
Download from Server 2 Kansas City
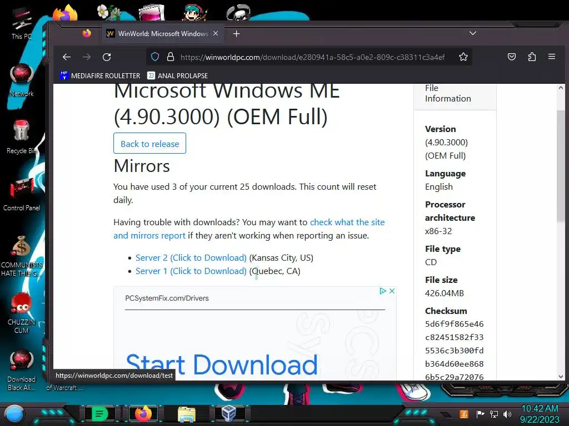tap(191, 257)
